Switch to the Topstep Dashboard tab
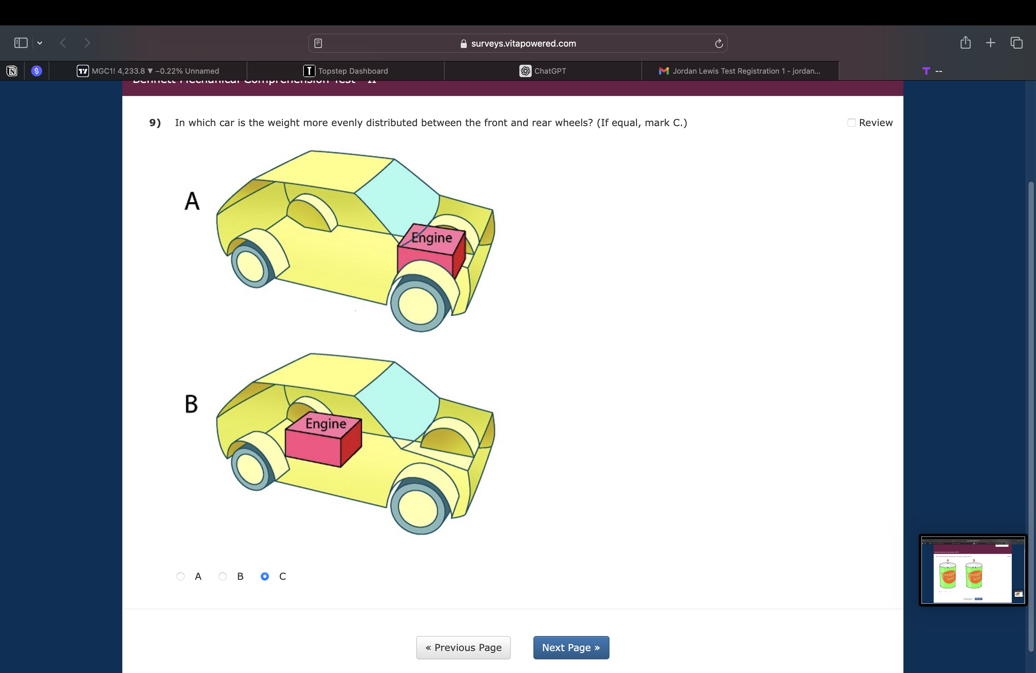 pos(346,71)
